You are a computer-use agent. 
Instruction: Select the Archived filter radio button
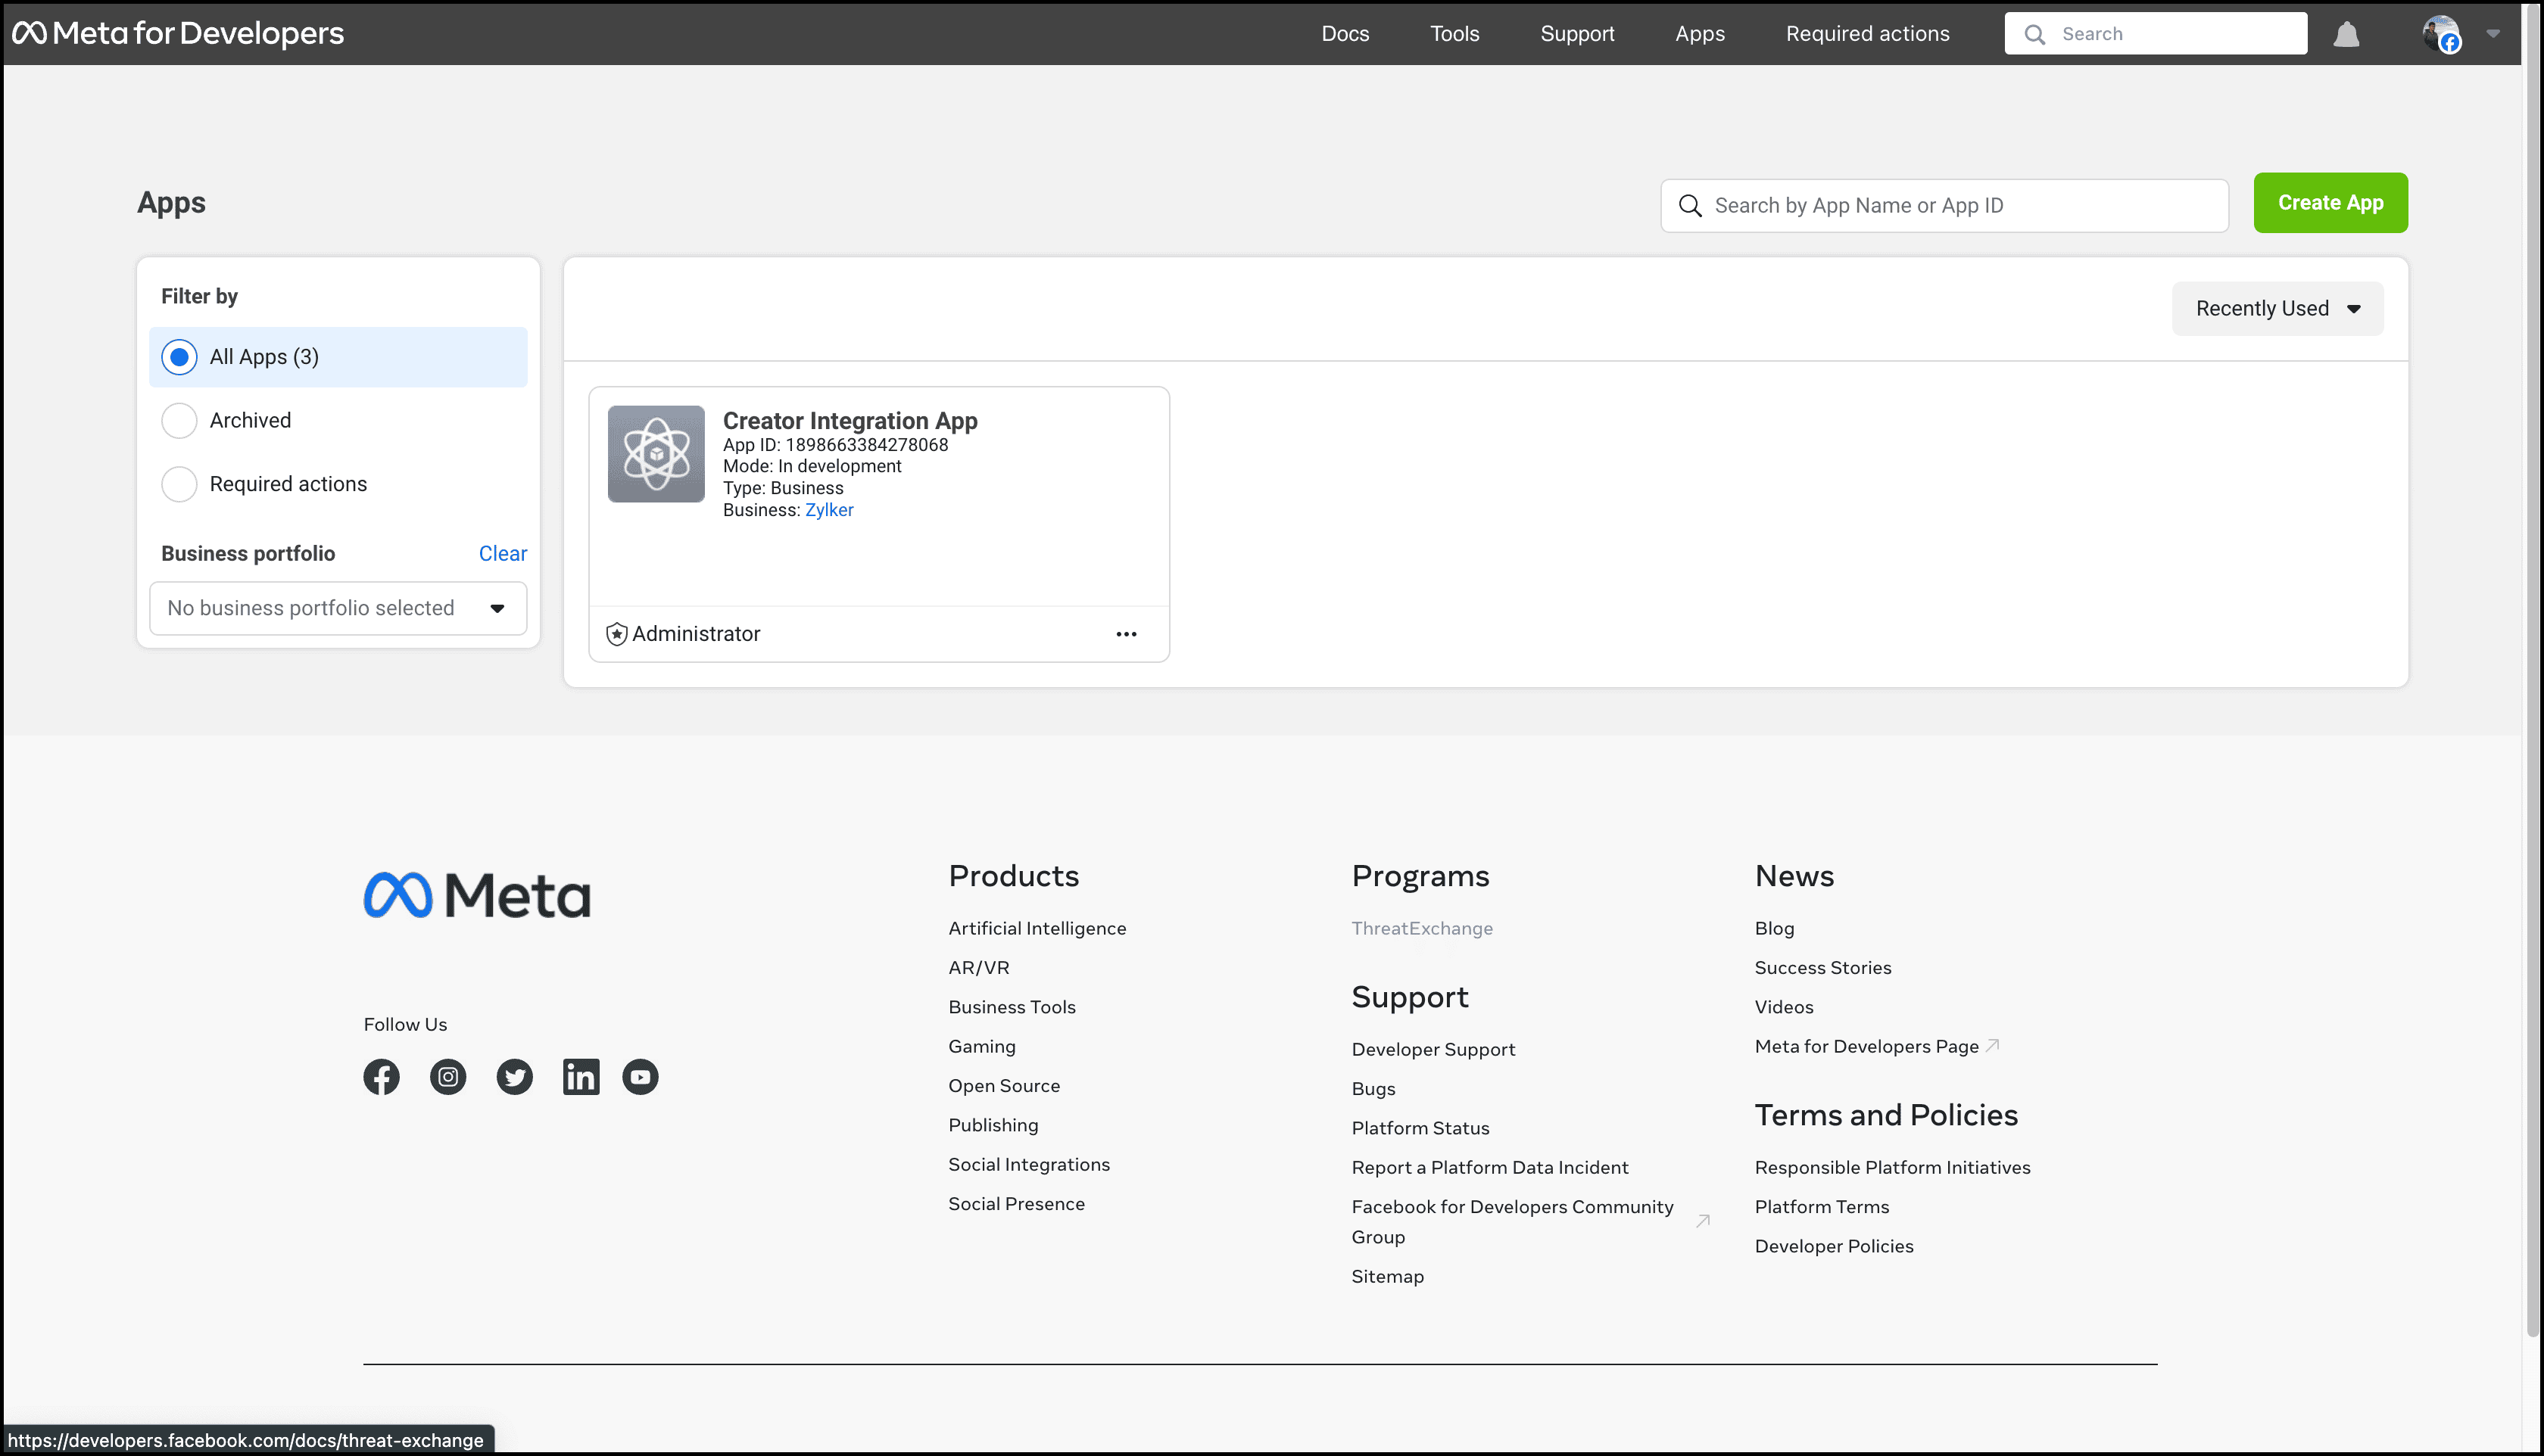click(x=179, y=421)
